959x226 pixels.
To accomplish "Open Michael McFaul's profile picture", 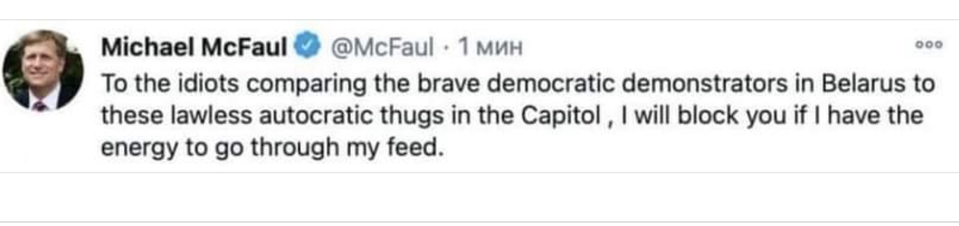I will point(43,70).
